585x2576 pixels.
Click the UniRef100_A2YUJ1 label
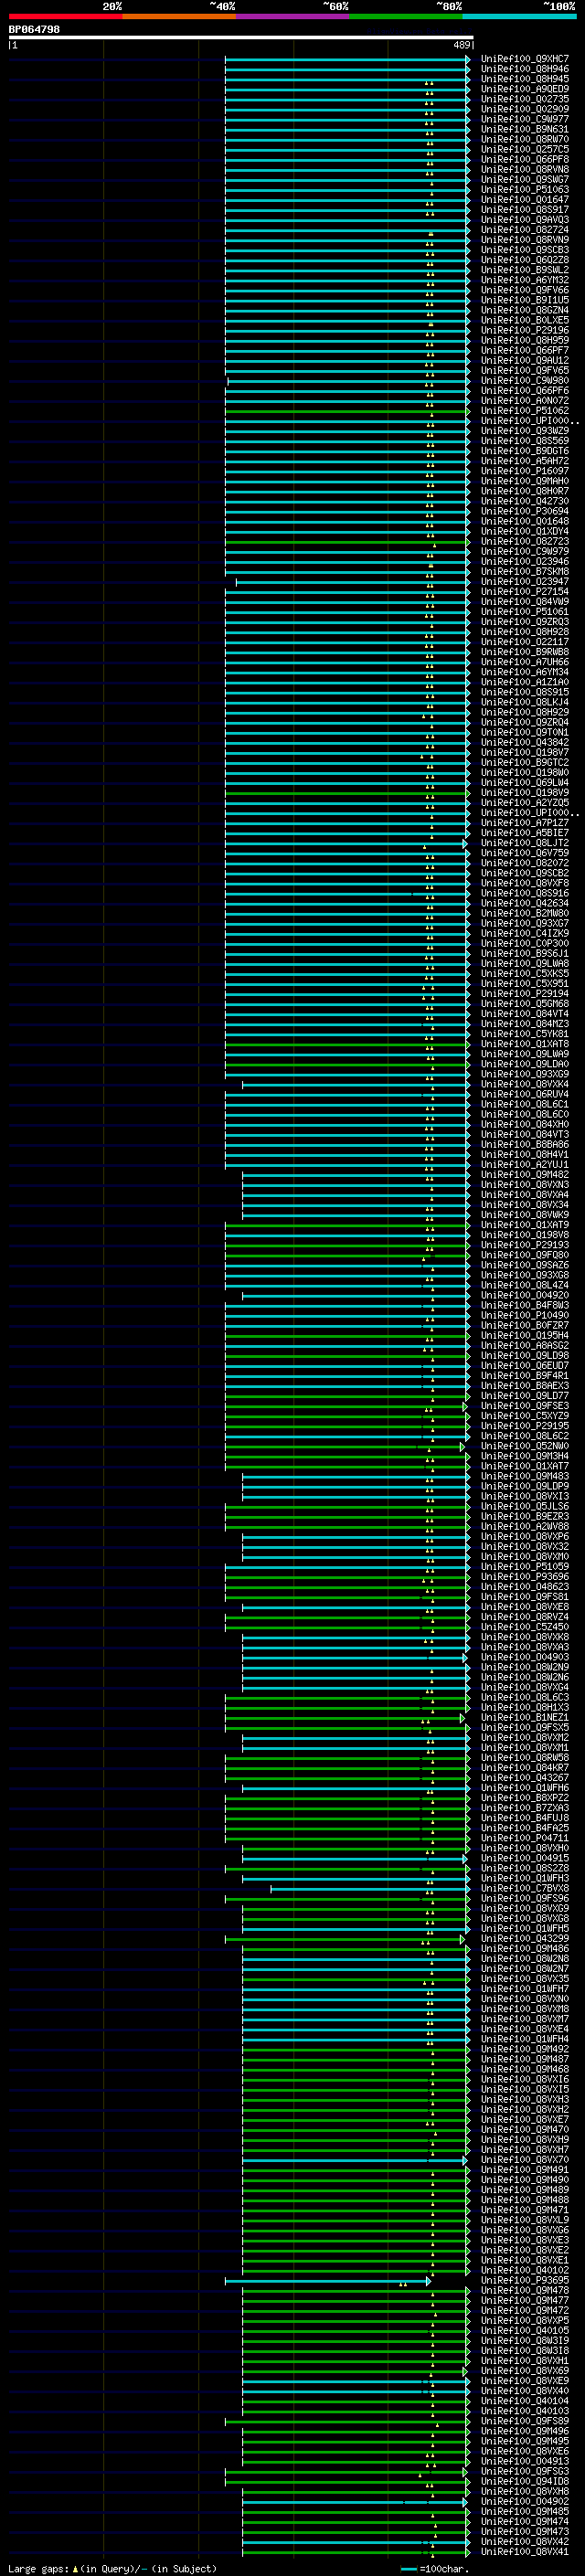pyautogui.click(x=525, y=1164)
